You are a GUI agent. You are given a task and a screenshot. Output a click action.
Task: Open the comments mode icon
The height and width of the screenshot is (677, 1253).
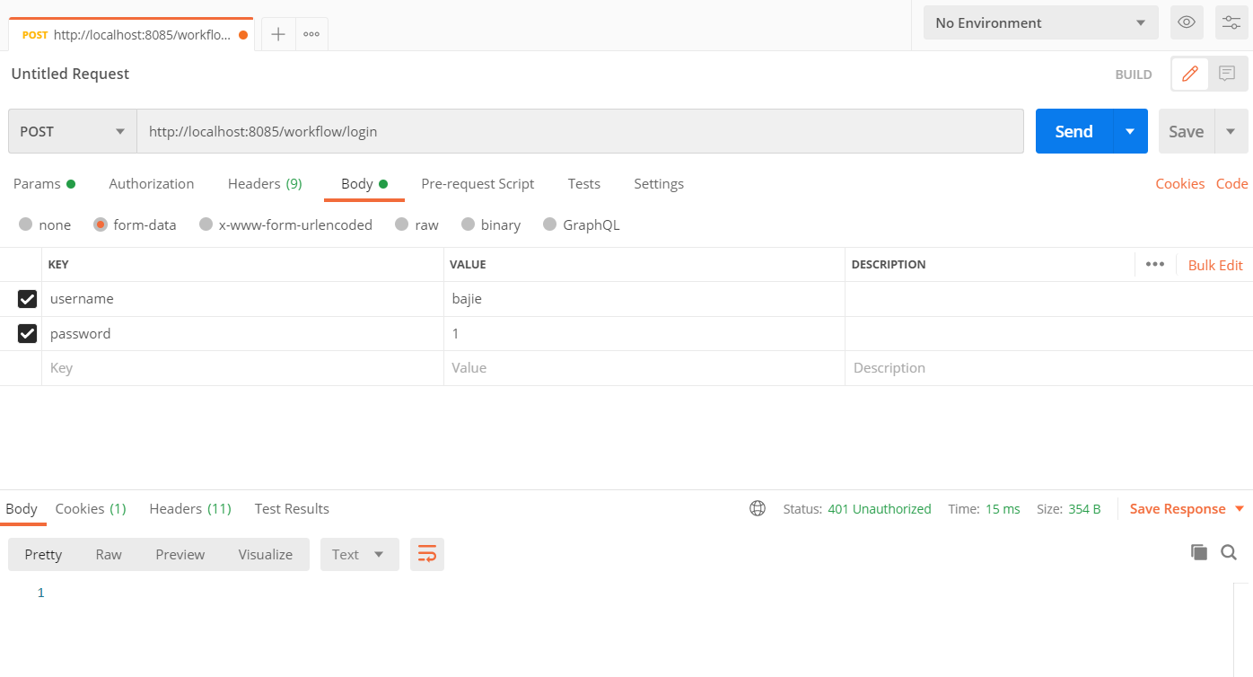pos(1227,74)
